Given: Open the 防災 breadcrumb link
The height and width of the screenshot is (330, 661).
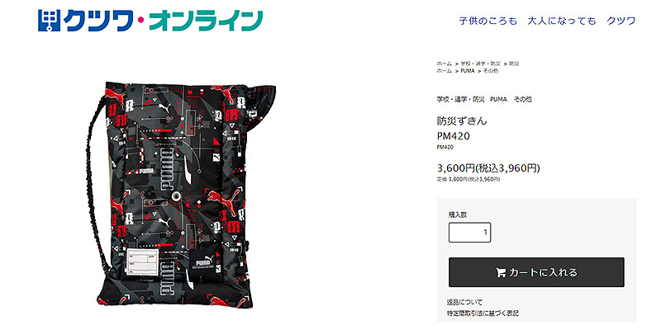Looking at the screenshot, I should (x=513, y=64).
